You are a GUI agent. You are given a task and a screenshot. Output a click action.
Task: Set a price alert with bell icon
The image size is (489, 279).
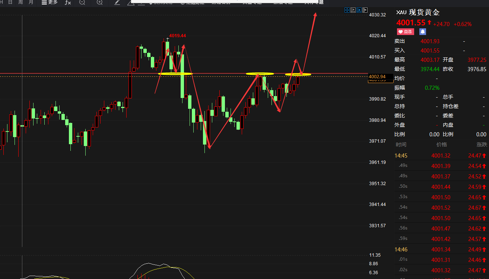click(423, 32)
